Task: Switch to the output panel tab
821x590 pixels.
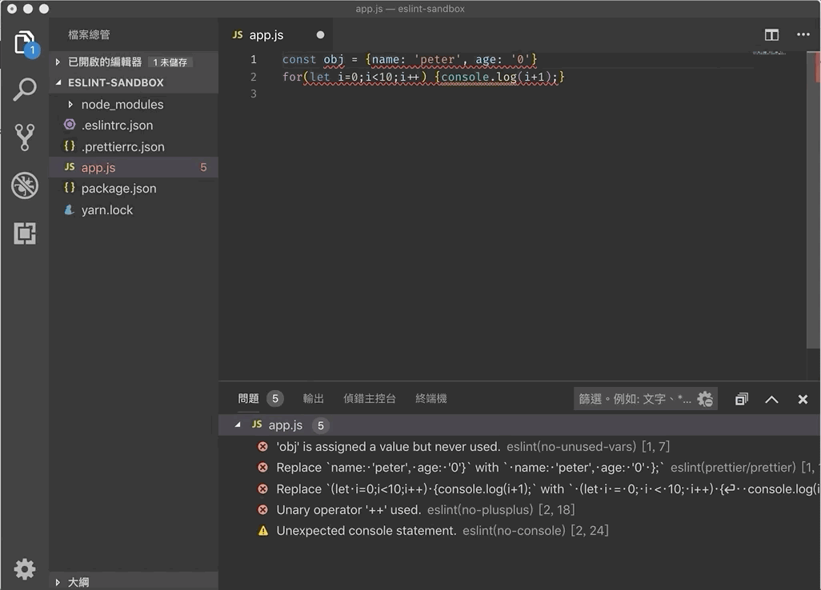Action: (x=313, y=399)
